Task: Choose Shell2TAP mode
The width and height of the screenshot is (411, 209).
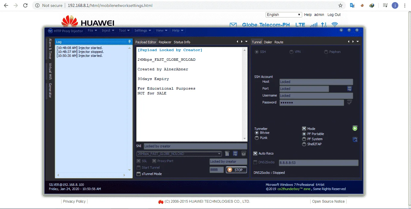Action: click(304, 144)
